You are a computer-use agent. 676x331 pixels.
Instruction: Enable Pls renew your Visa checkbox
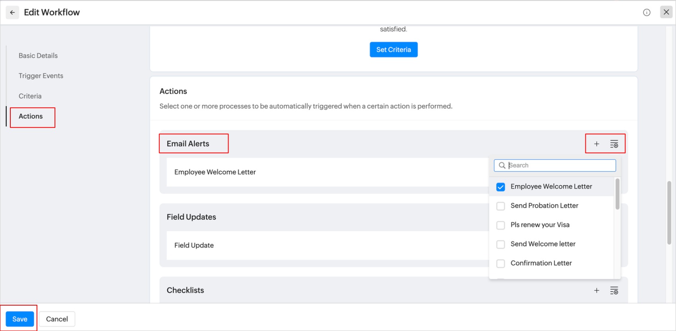pos(501,225)
